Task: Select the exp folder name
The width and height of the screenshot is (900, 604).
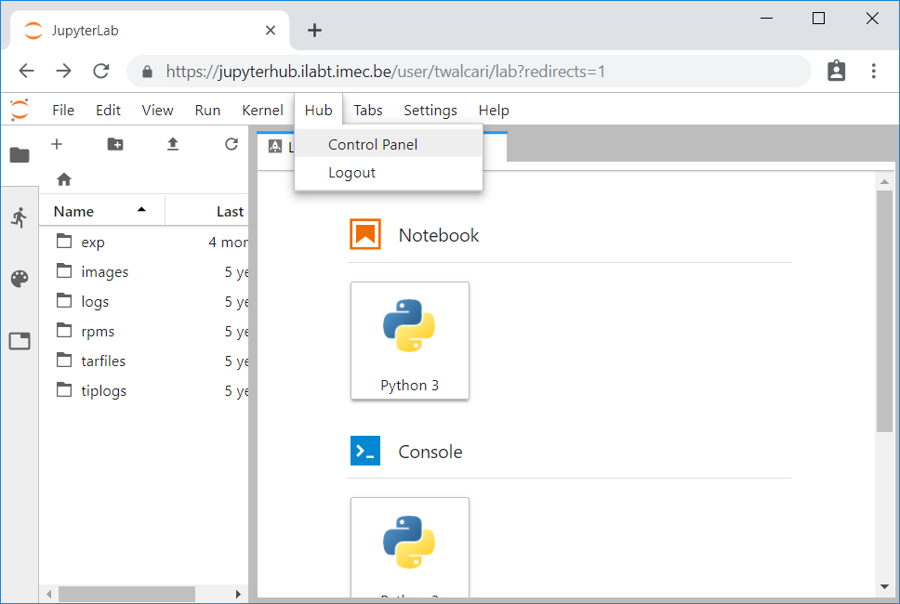Action: click(x=92, y=242)
